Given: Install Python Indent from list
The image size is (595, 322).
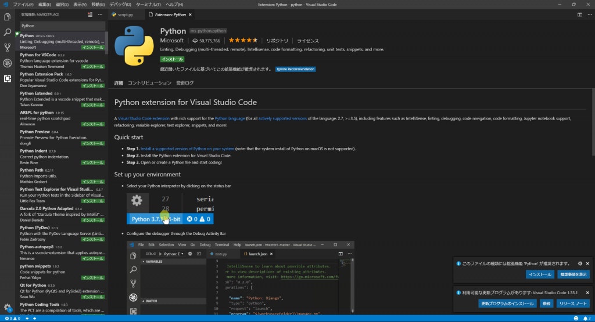Looking at the screenshot, I should tap(93, 162).
